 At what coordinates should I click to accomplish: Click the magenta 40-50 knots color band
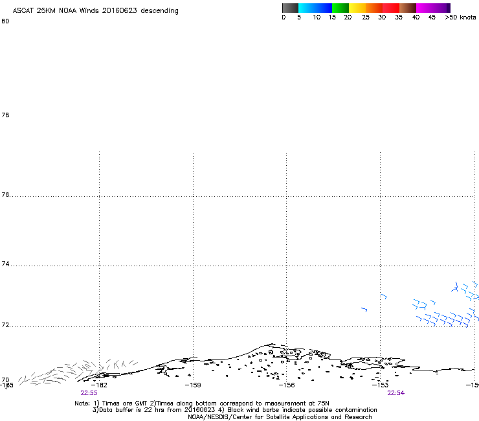[x=433, y=8]
